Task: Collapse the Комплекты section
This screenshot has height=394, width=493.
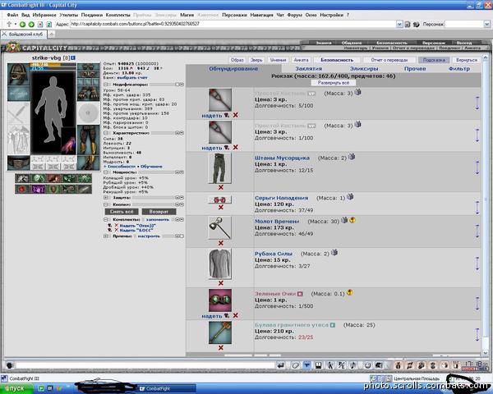Action: click(106, 220)
